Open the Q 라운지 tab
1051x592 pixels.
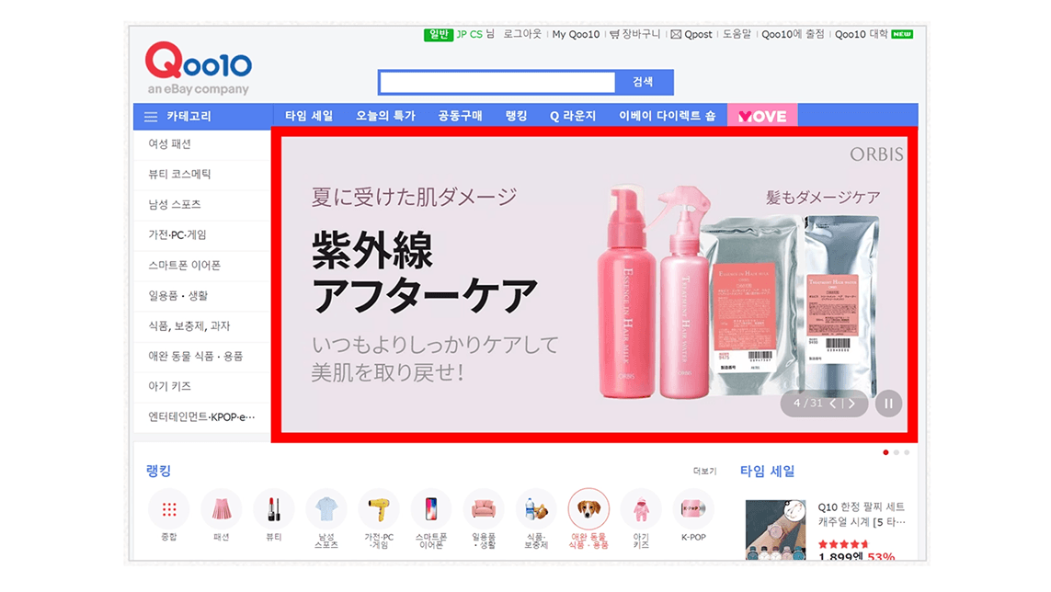pos(573,116)
